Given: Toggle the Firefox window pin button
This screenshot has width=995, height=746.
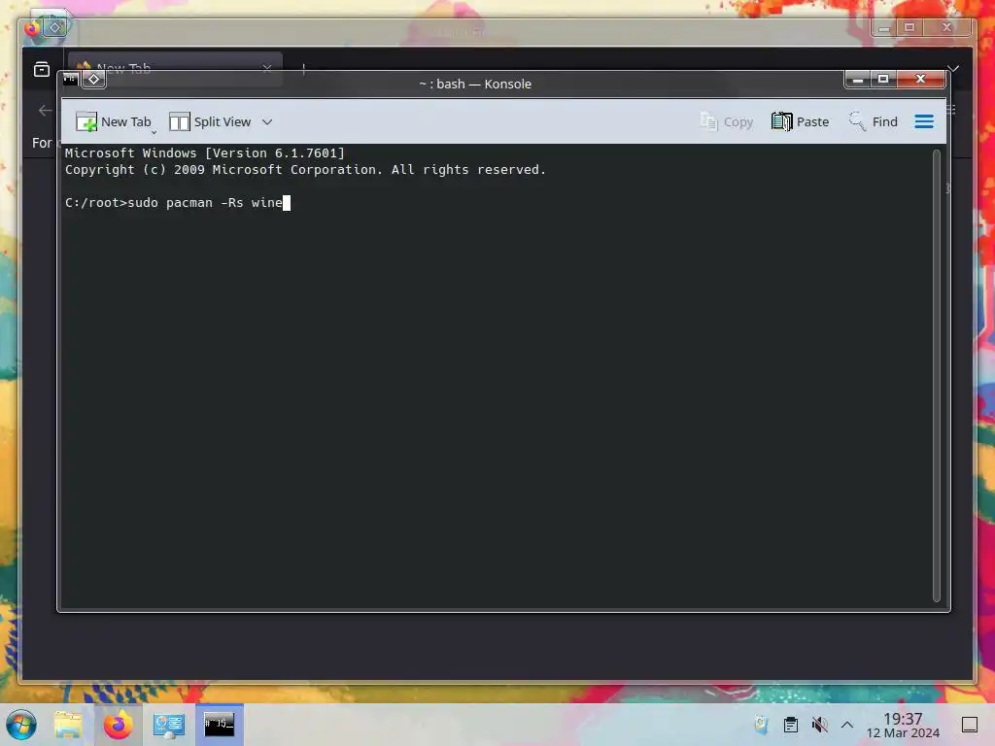Looking at the screenshot, I should [55, 27].
